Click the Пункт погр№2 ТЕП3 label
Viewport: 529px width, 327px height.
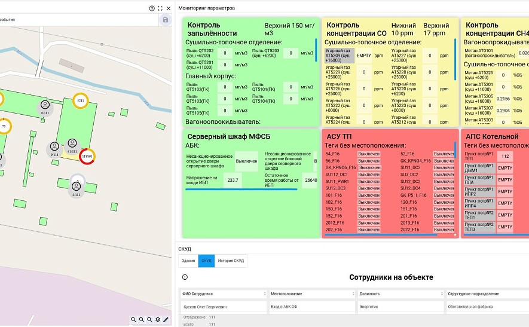pyautogui.click(x=479, y=227)
